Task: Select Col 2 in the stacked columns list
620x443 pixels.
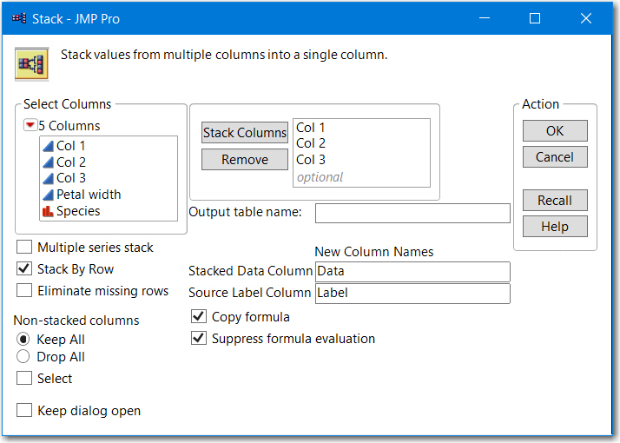Action: [311, 144]
